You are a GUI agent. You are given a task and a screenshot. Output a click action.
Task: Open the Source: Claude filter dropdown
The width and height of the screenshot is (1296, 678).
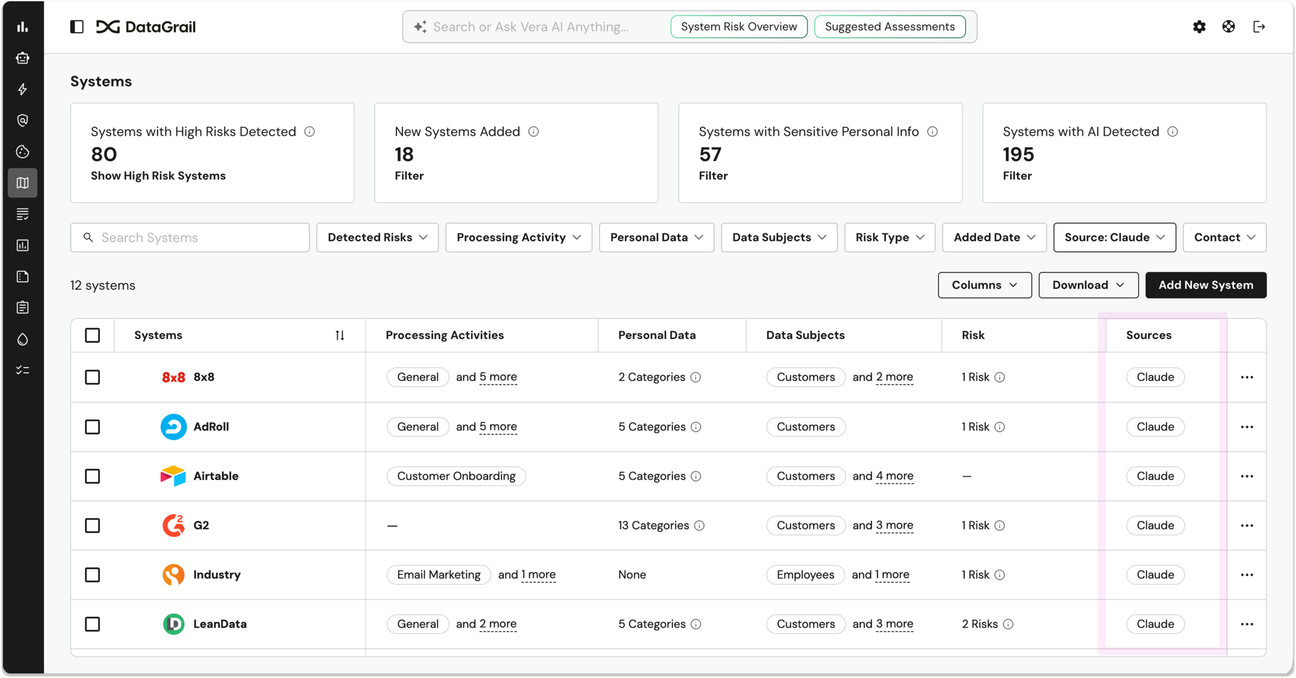pyautogui.click(x=1114, y=237)
